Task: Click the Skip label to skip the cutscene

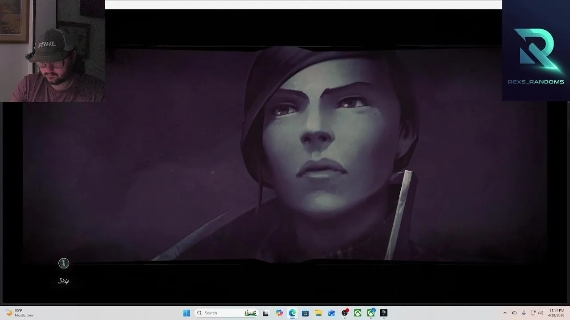Action: 64,281
